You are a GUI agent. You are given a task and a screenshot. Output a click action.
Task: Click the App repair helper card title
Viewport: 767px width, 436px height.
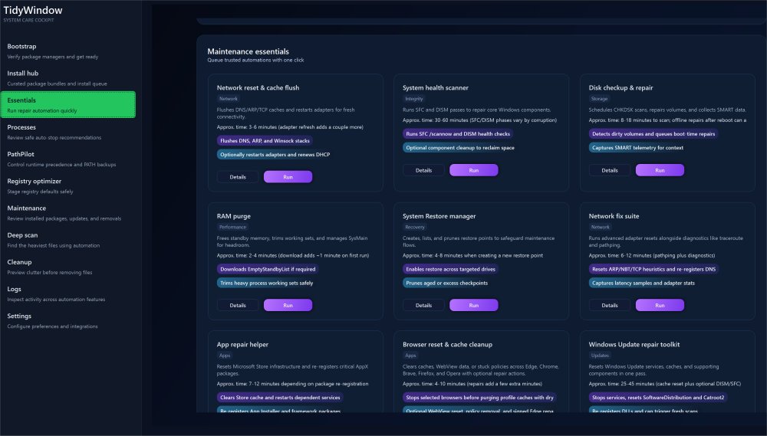[x=242, y=345]
